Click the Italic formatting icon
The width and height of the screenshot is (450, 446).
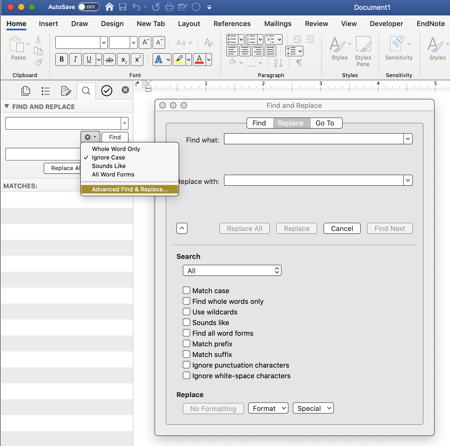[x=75, y=59]
